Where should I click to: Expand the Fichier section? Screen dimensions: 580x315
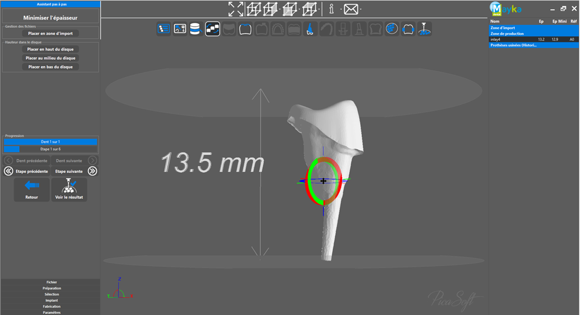click(50, 282)
